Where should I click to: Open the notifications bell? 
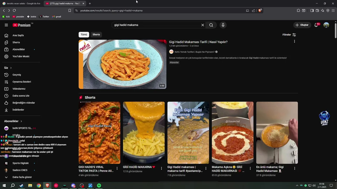click(316, 25)
